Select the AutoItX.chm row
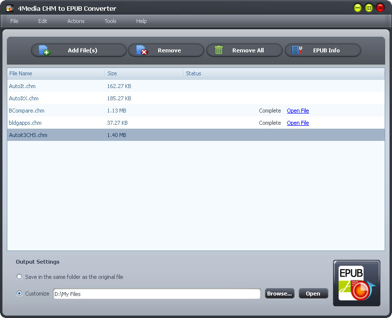392x318 pixels. [x=196, y=98]
